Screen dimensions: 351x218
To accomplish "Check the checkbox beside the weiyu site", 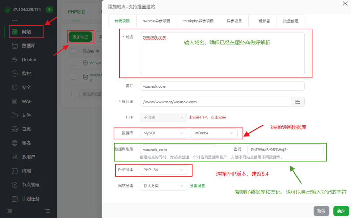I will [74, 77].
